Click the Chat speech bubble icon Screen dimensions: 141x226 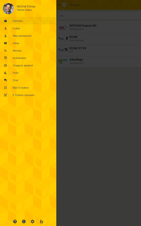pos(5,80)
